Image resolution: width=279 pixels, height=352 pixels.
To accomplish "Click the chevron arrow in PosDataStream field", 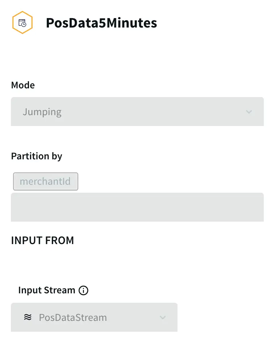I will click(163, 318).
